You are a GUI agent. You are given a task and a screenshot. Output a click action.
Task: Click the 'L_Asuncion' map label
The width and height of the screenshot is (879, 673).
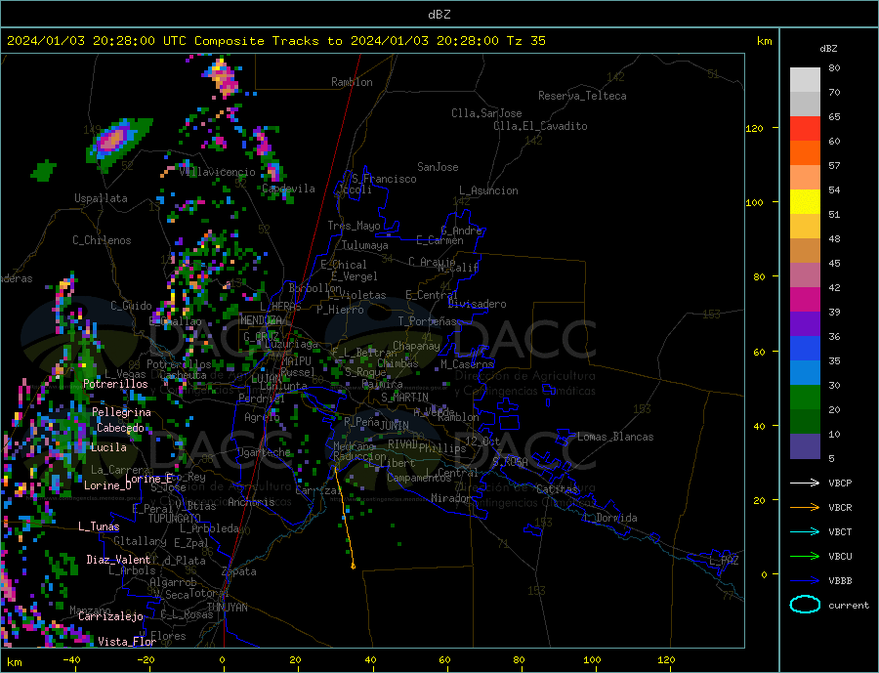pyautogui.click(x=489, y=190)
